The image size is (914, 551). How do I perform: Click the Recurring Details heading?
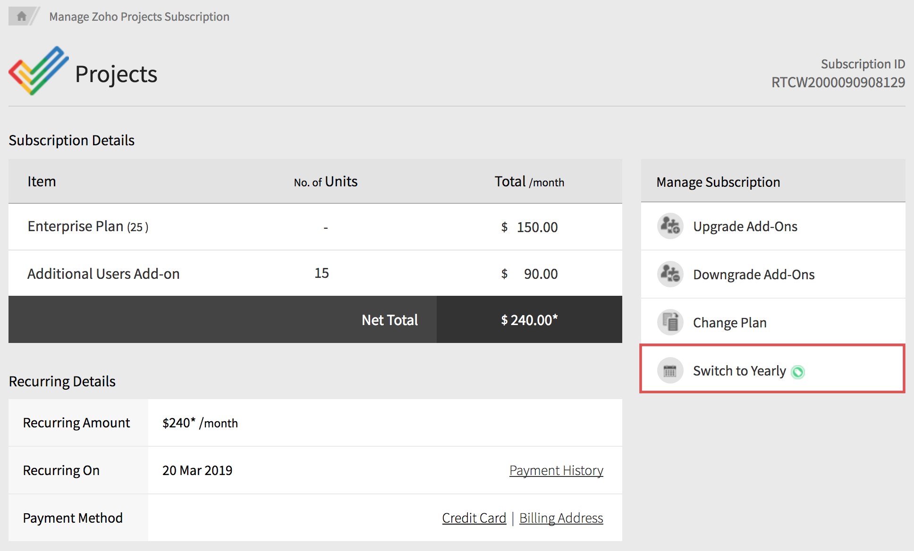(x=62, y=381)
